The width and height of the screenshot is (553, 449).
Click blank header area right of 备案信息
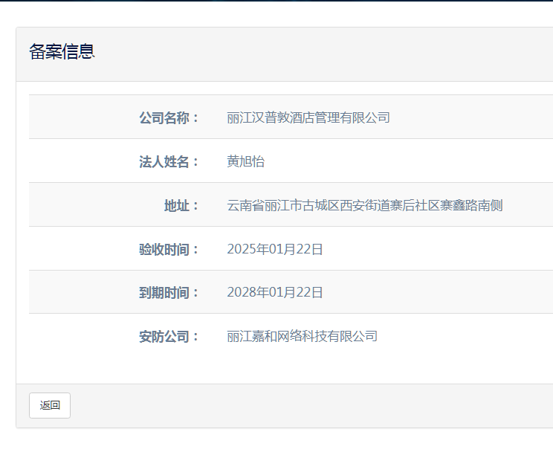pos(334,52)
